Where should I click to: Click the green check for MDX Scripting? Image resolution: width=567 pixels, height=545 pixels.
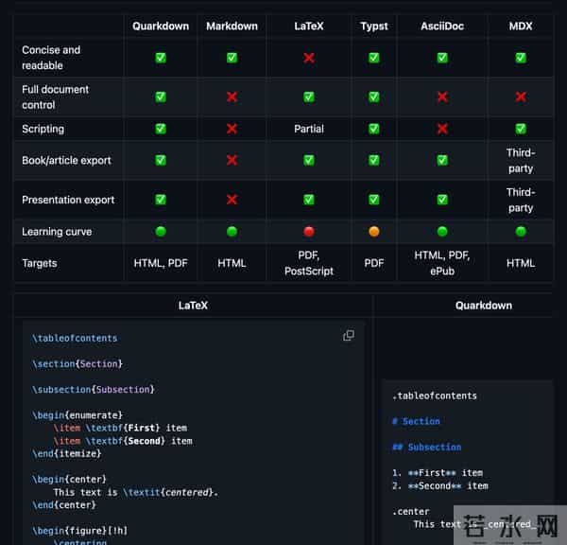(520, 129)
